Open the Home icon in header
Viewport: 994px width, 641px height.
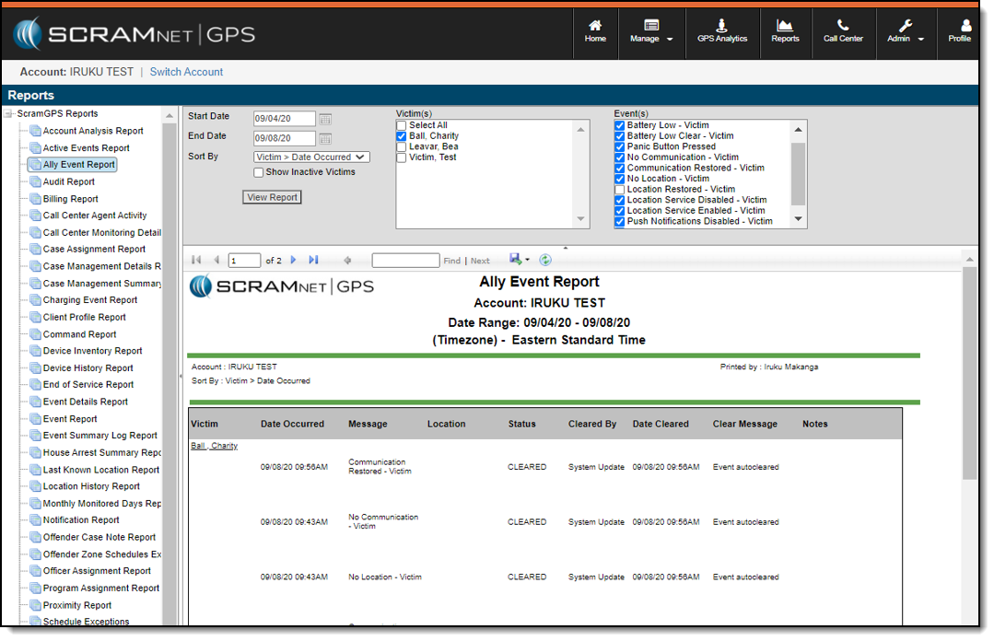click(x=595, y=31)
